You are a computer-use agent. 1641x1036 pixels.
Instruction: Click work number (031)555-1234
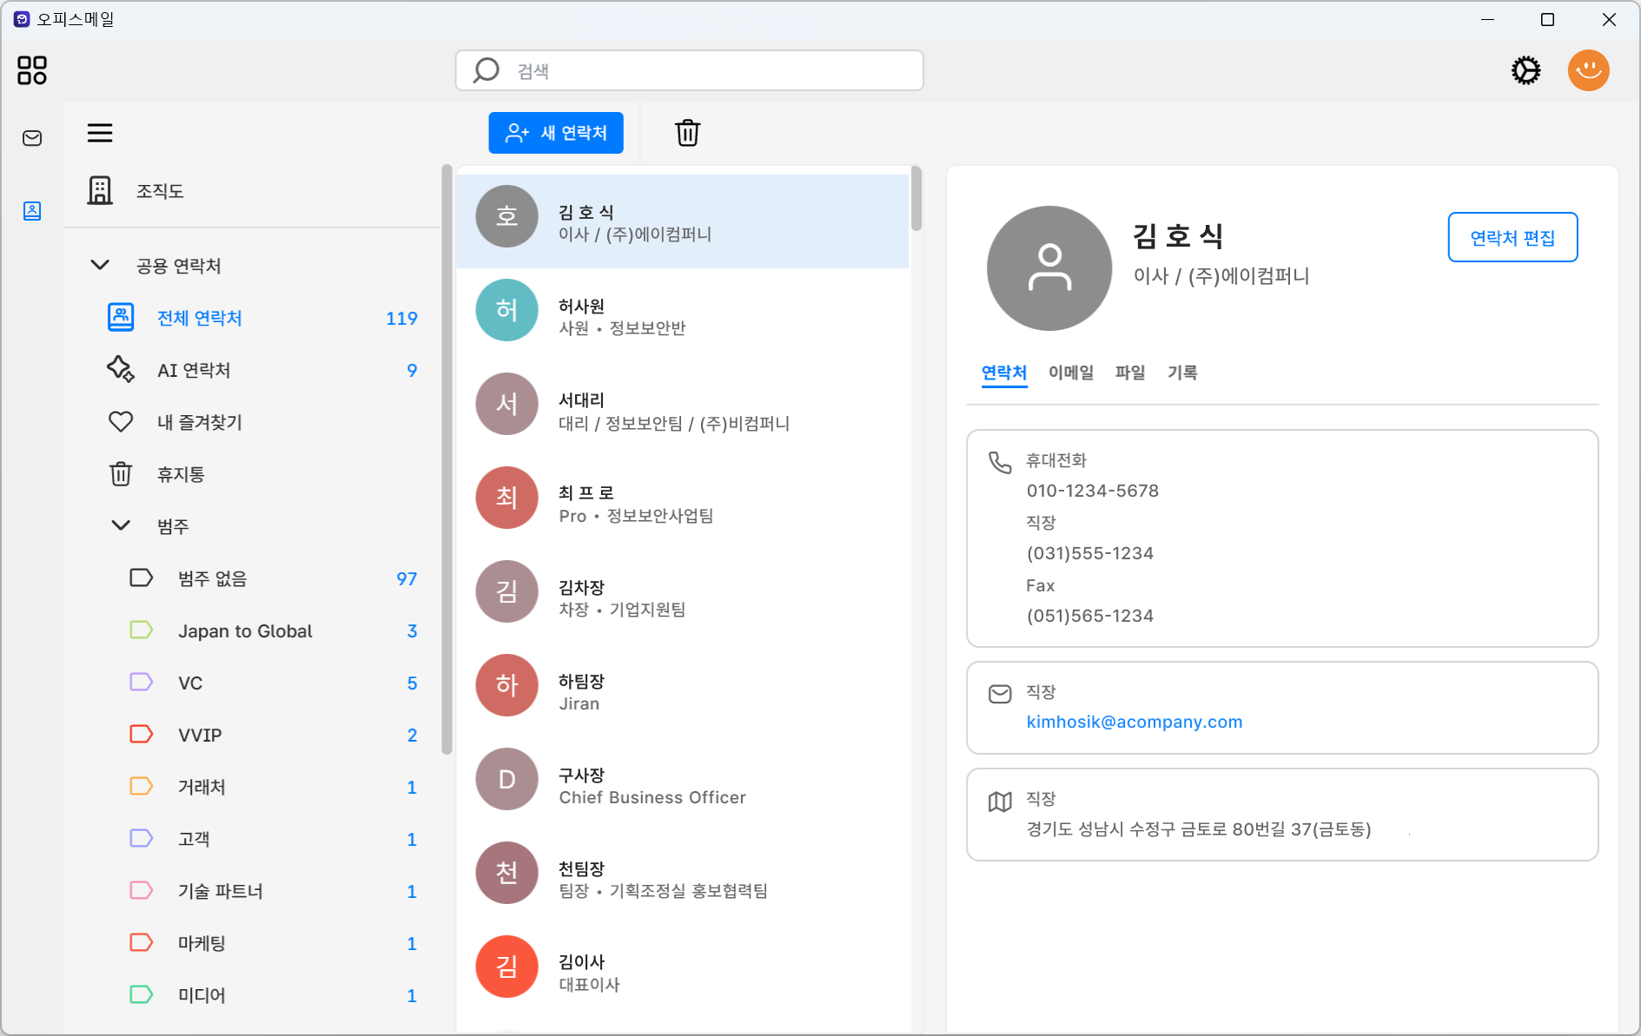click(x=1089, y=553)
